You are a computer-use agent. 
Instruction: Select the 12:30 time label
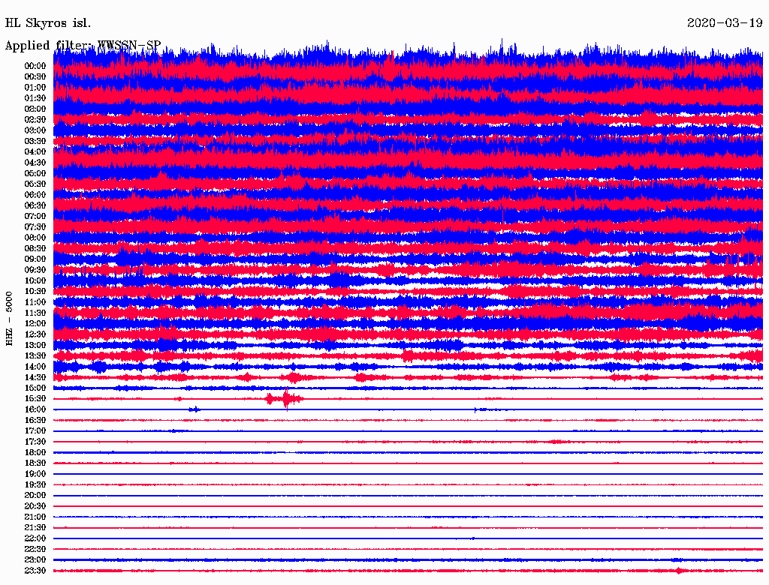tap(35, 334)
